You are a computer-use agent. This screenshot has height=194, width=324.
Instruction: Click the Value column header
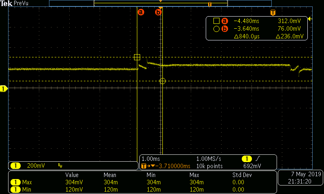72,175
